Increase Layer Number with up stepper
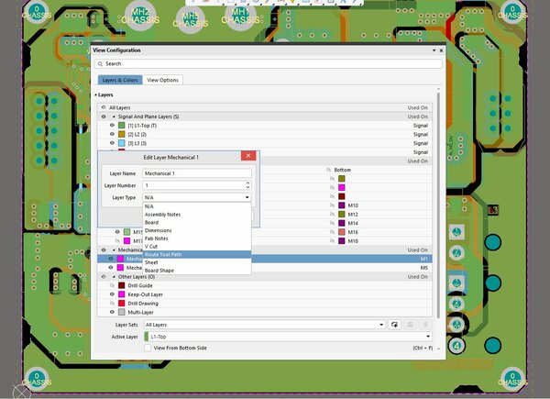 pos(247,183)
